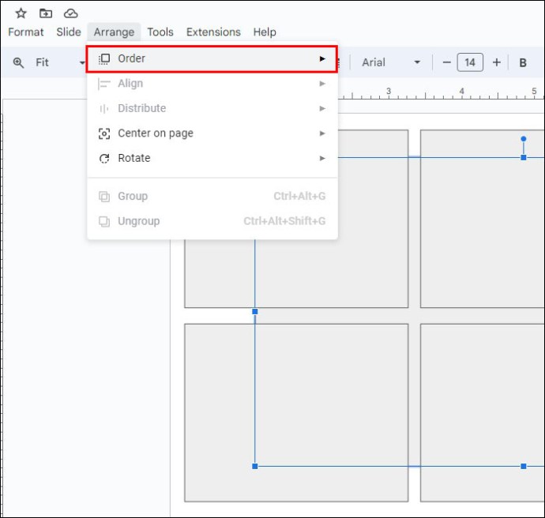Select Ungroup in Arrange menu
The image size is (545, 518).
point(212,221)
